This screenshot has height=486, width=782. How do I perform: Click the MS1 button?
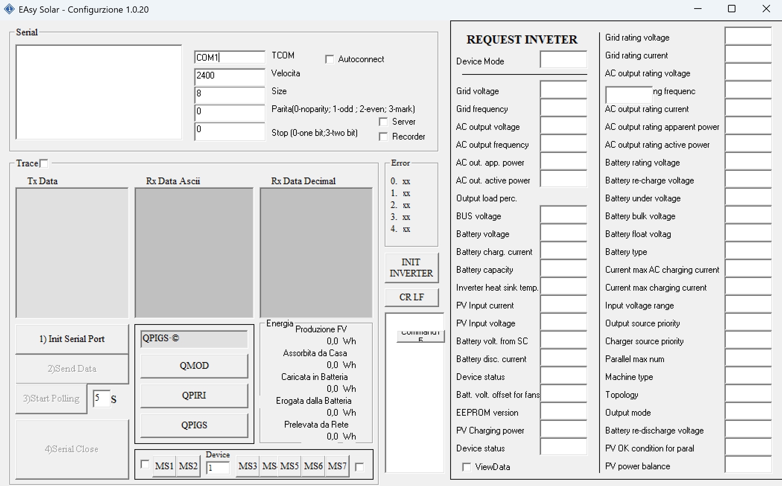coord(164,466)
